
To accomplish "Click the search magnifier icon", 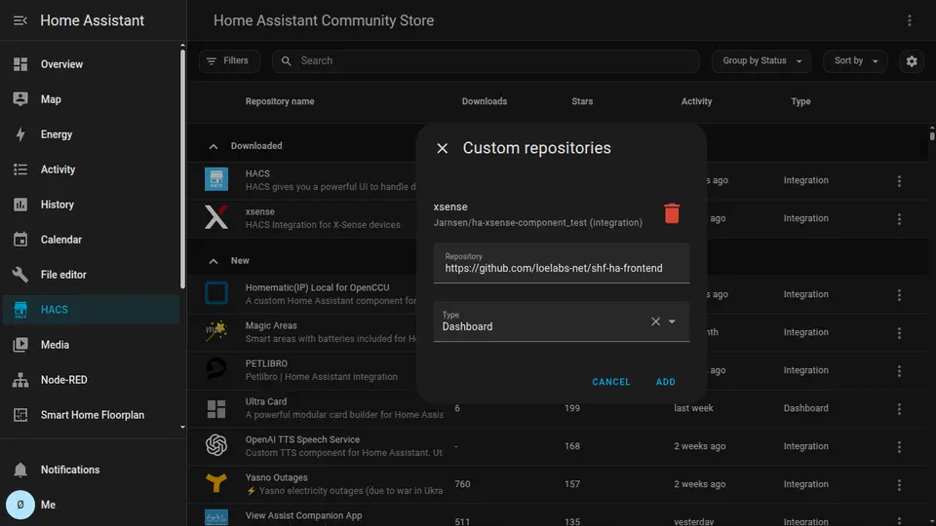I will (287, 60).
